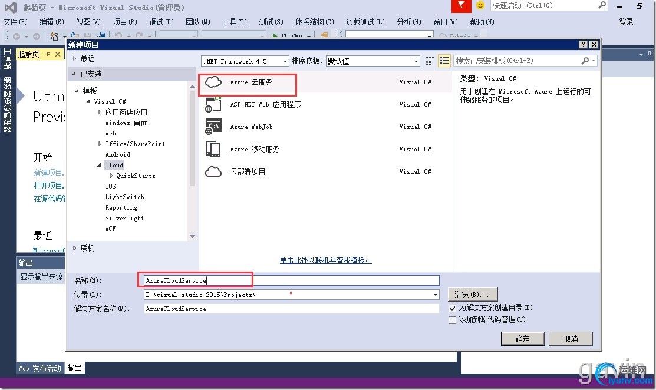Navigate backward with the toolbar back arrow
The width and height of the screenshot is (656, 390).
pos(17,37)
